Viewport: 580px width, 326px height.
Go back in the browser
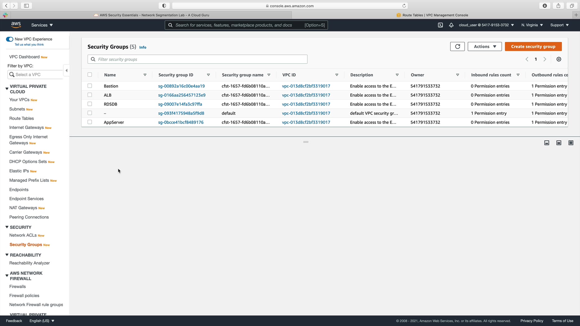6,6
